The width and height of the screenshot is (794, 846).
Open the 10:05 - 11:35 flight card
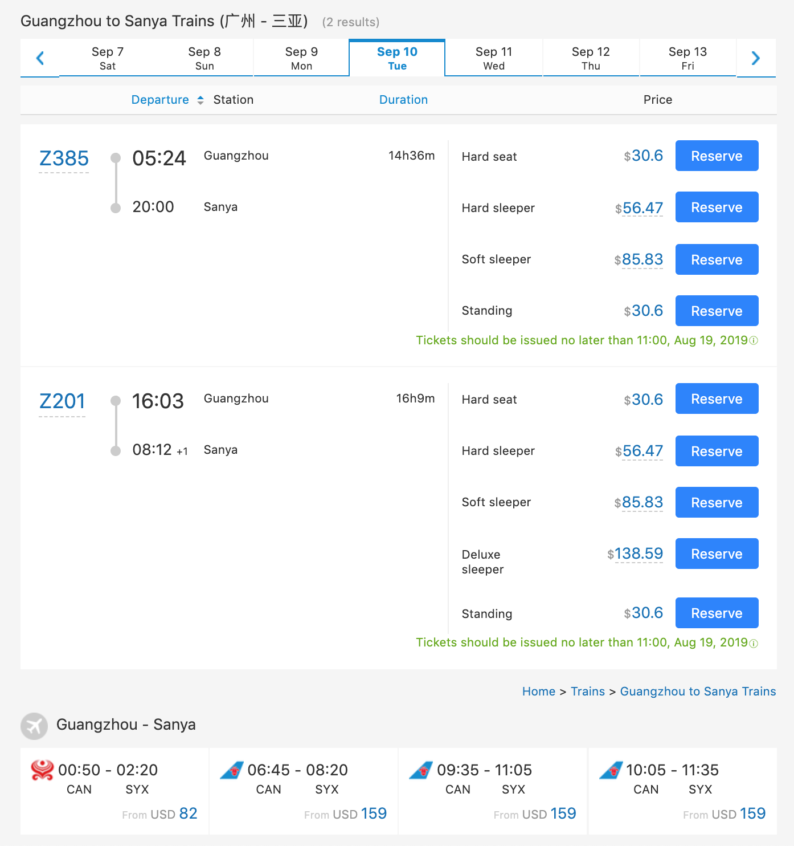682,791
